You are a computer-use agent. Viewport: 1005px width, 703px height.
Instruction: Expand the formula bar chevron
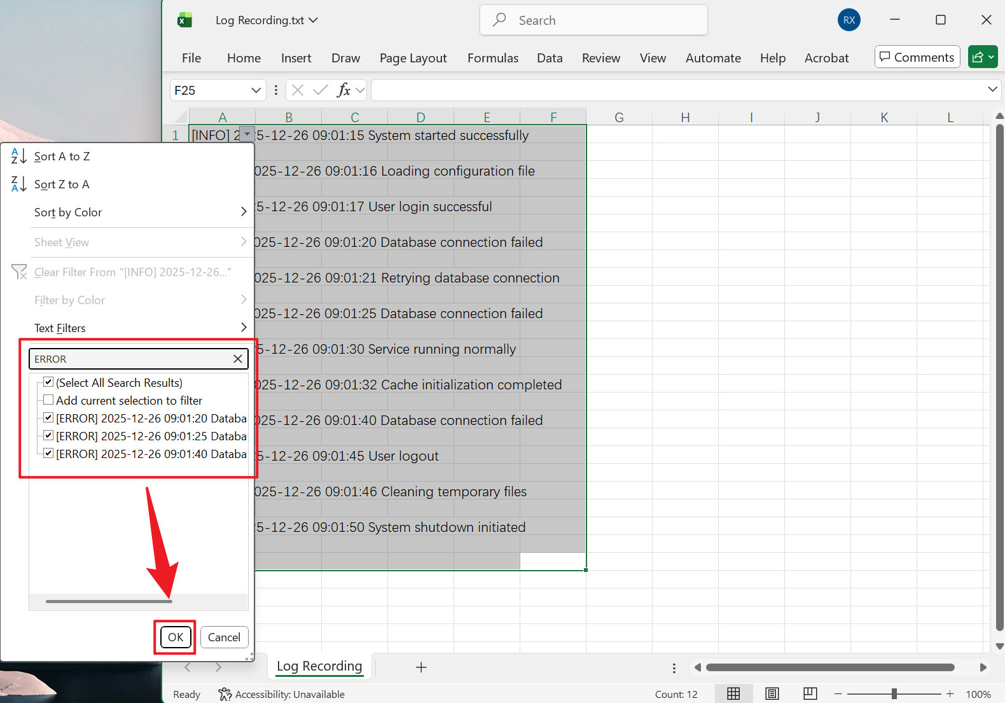click(x=992, y=89)
